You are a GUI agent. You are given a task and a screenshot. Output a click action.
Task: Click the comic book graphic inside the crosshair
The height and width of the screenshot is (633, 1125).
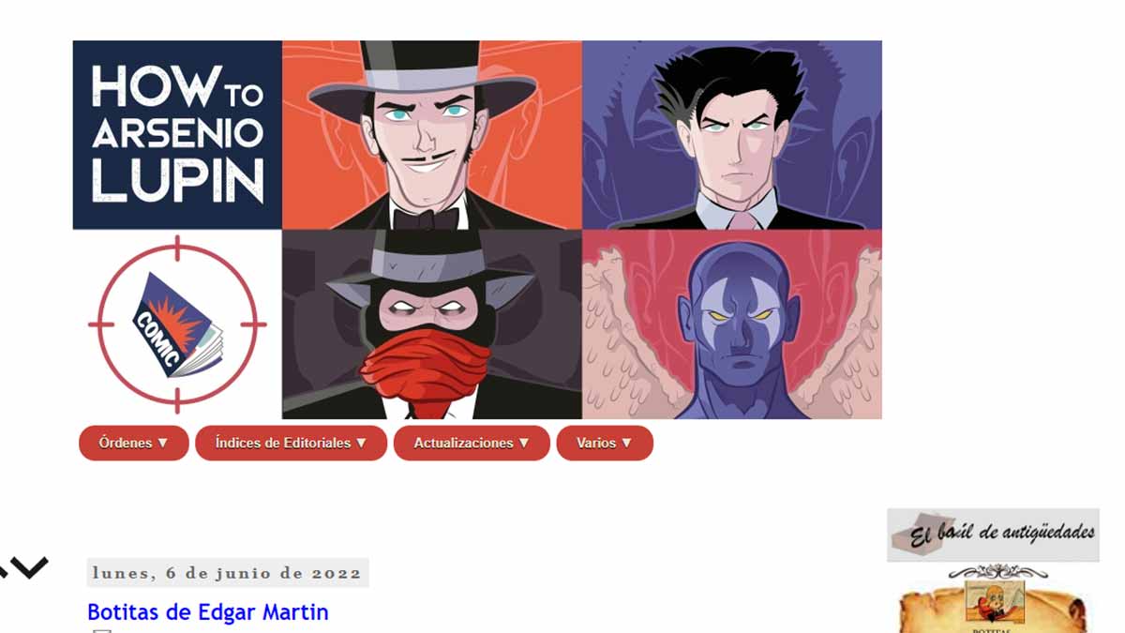[177, 324]
